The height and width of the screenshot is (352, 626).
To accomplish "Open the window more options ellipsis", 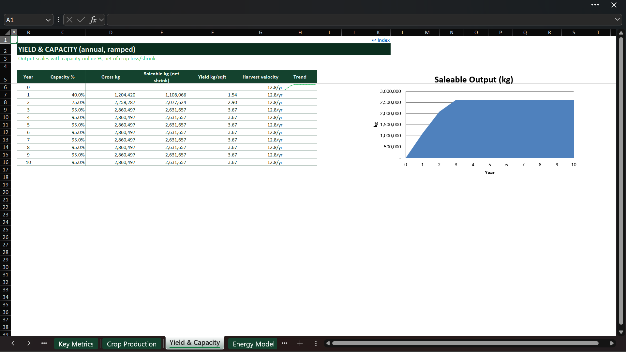I will [595, 5].
